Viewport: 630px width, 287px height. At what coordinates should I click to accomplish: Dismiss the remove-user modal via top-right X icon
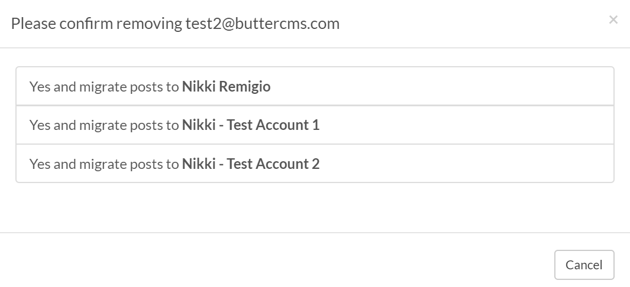(613, 20)
